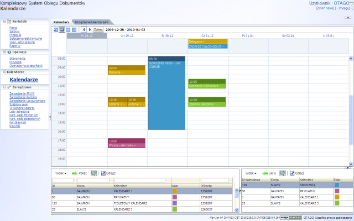354x221 pixels.
Task: Click the highlighted week view icon
Action: tap(62, 29)
